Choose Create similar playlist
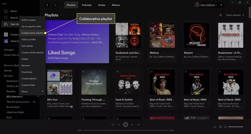 [32, 53]
